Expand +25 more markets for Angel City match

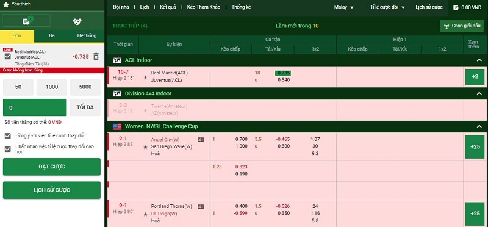tap(475, 146)
